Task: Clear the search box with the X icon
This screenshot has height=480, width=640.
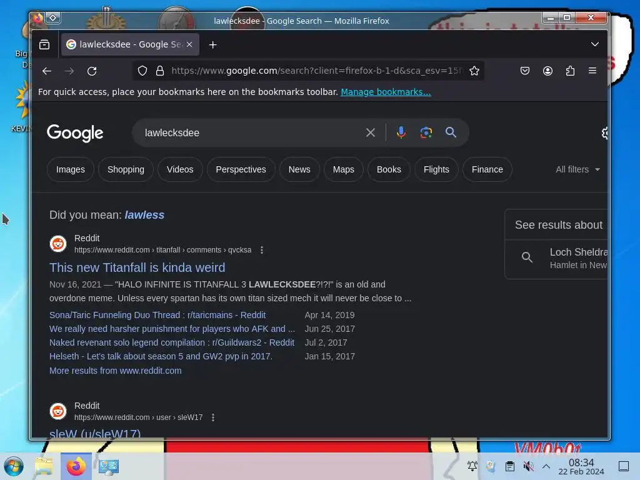Action: tap(371, 132)
